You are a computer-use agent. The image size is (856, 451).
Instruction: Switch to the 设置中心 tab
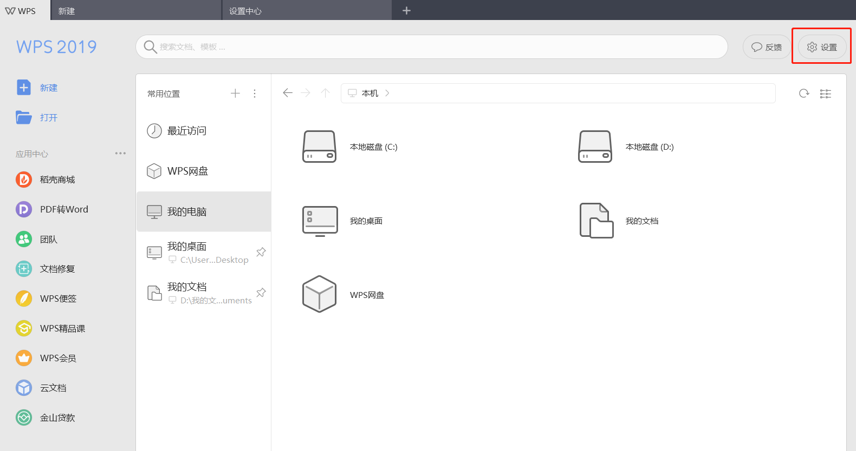pos(307,11)
